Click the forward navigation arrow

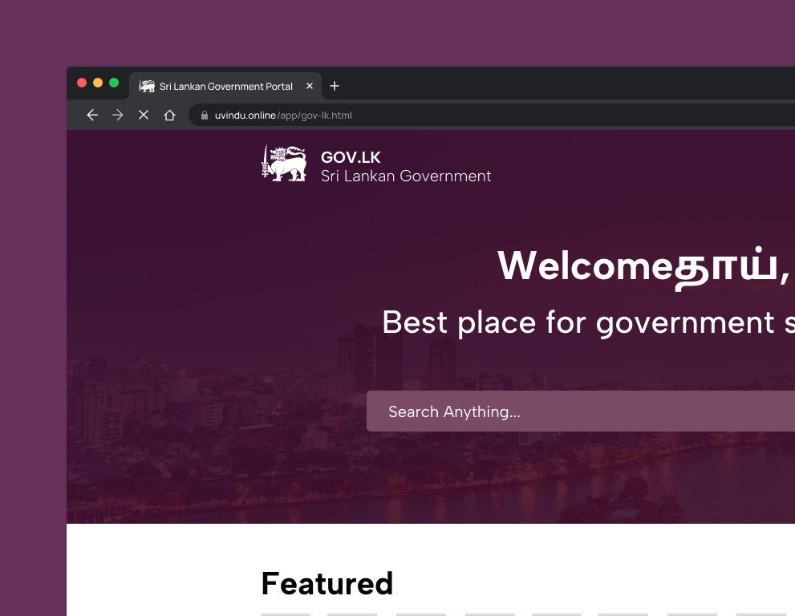pos(118,115)
